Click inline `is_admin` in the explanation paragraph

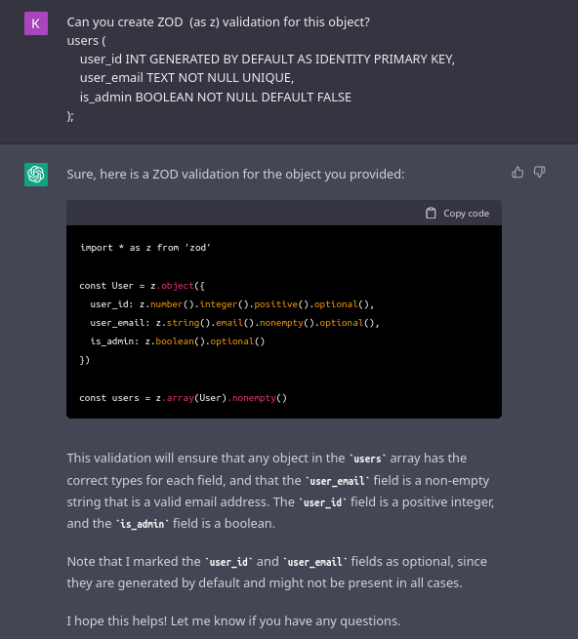[142, 524]
